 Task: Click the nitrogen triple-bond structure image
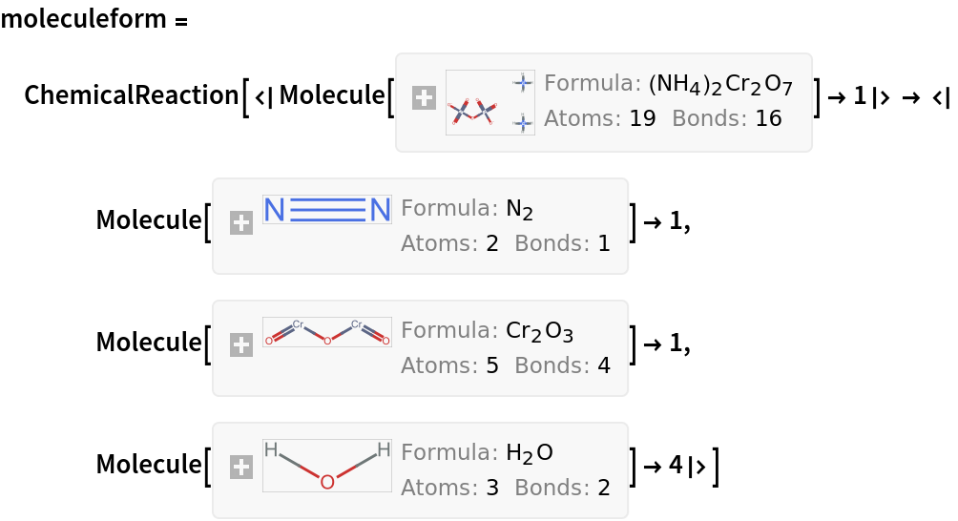pyautogui.click(x=326, y=210)
